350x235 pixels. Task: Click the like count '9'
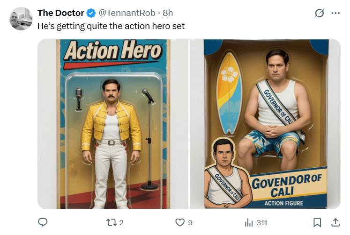tap(190, 223)
